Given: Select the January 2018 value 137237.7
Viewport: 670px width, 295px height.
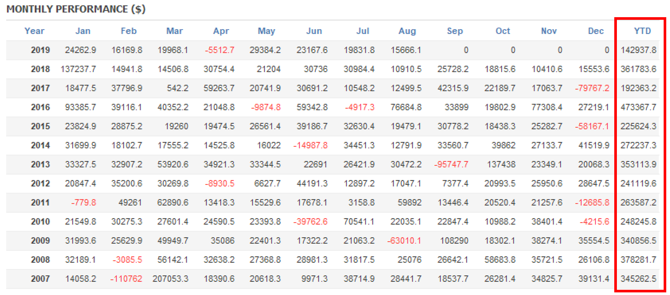Looking at the screenshot, I should 78,69.
